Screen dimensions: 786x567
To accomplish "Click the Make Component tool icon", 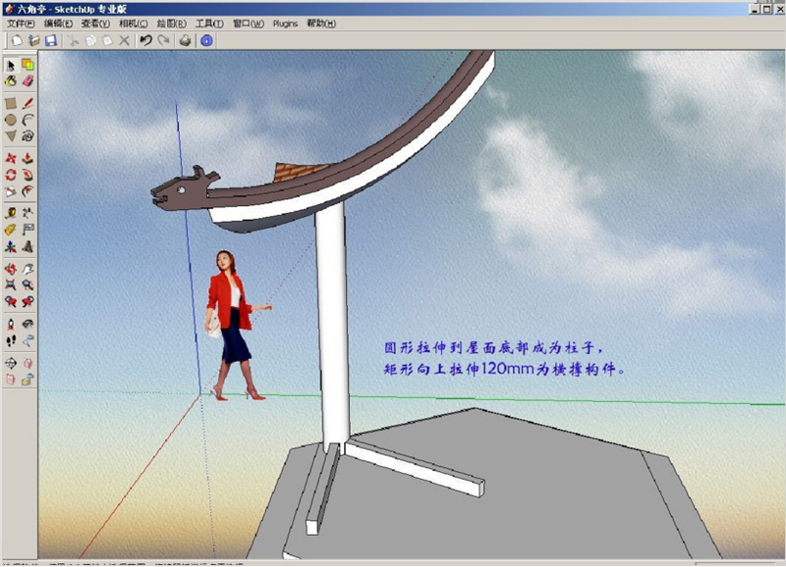I will pos(28,65).
